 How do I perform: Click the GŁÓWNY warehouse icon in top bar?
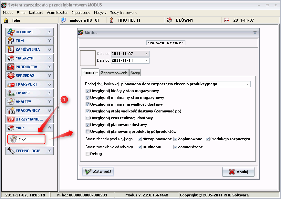(169, 20)
